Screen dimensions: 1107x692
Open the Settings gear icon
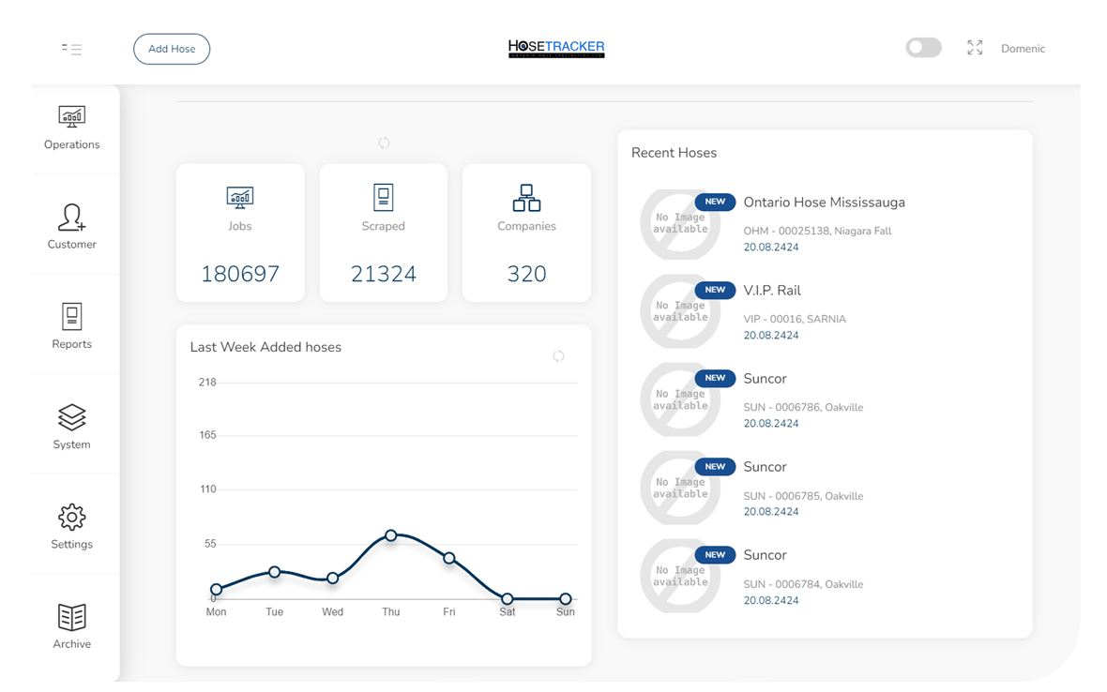coord(71,517)
